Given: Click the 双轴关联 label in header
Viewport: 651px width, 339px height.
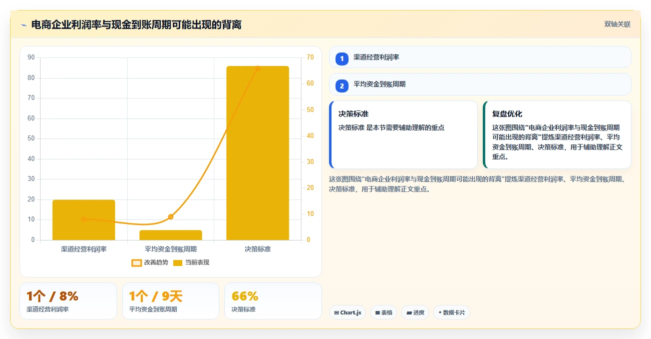Looking at the screenshot, I should 617,24.
